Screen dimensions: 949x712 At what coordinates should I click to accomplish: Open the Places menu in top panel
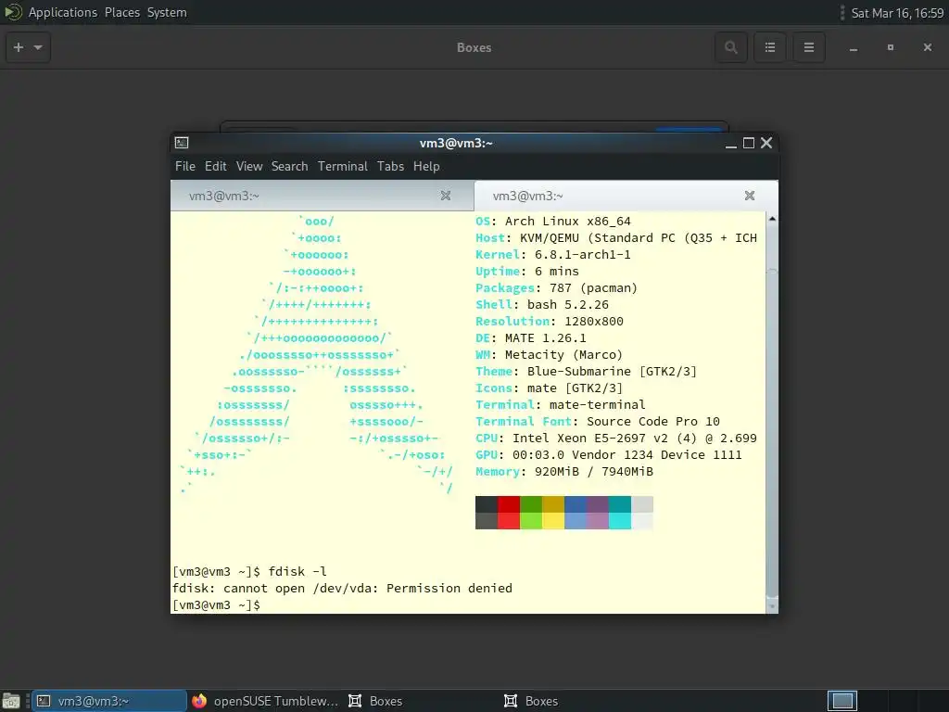pos(122,12)
